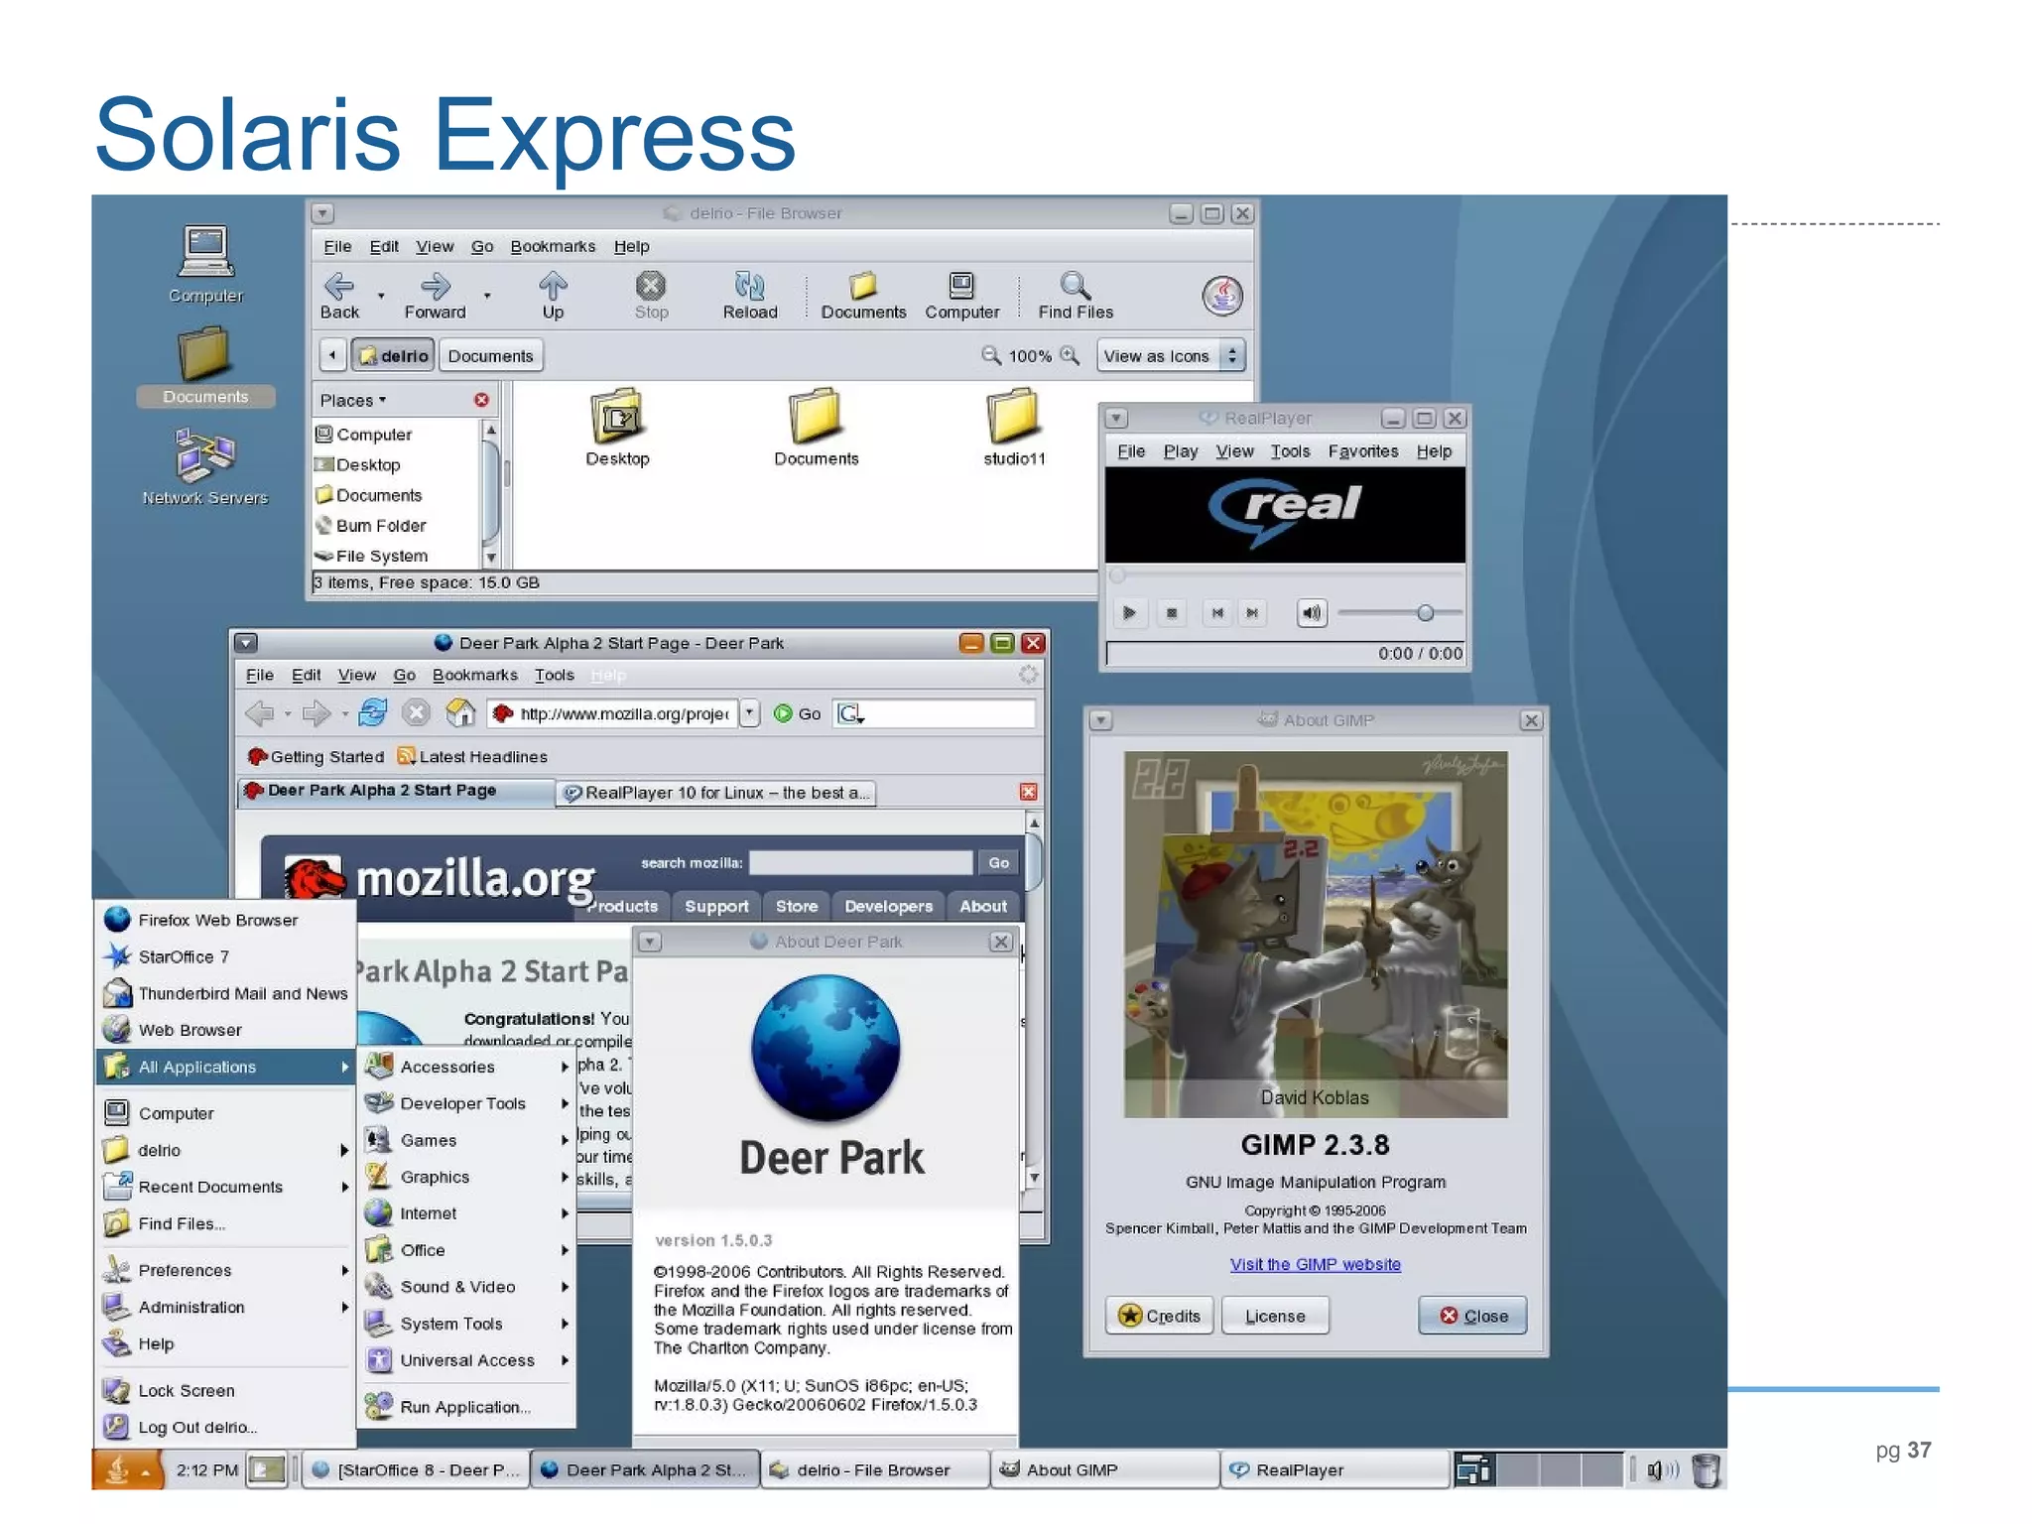Image resolution: width=2032 pixels, height=1524 pixels.
Task: Click License button in About GIMP
Action: tap(1275, 1316)
